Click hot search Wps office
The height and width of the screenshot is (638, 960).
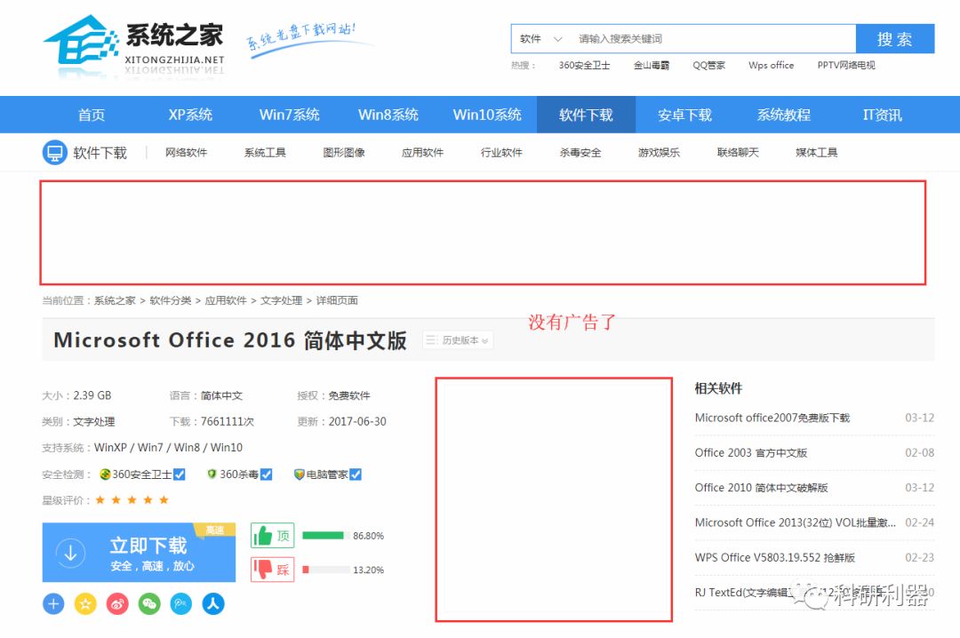pos(771,66)
